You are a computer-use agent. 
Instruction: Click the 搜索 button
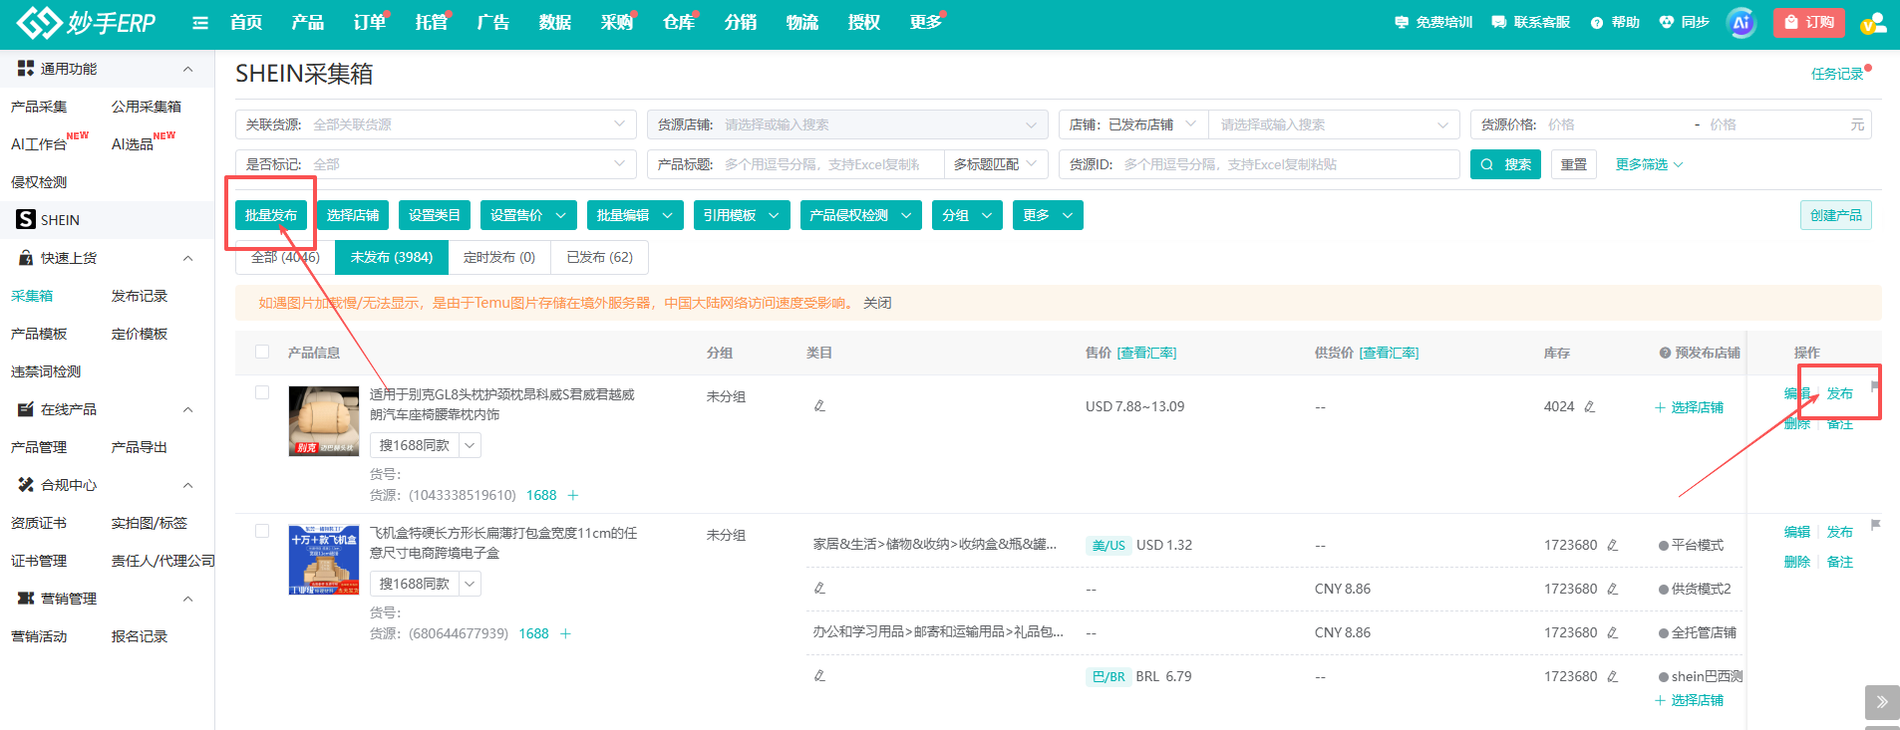(1505, 164)
